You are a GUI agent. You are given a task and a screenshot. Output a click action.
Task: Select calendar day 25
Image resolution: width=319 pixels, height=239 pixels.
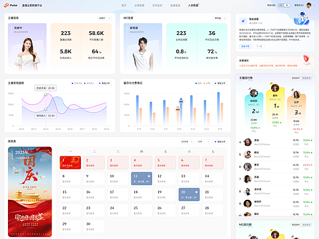coord(142,210)
